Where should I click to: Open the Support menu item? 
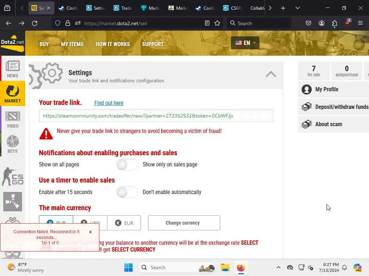pos(153,44)
